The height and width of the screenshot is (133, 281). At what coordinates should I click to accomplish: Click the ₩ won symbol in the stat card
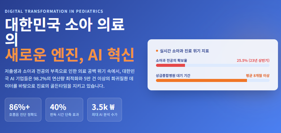[x=112, y=107]
